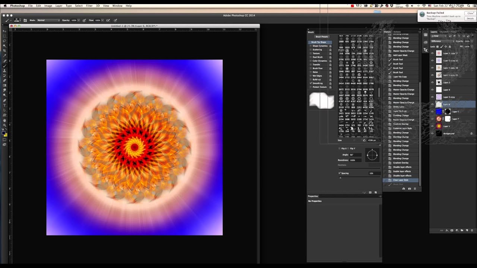Viewport: 477px width, 268px height.
Task: Open the Flow dropdown arrow
Action: 102,20
